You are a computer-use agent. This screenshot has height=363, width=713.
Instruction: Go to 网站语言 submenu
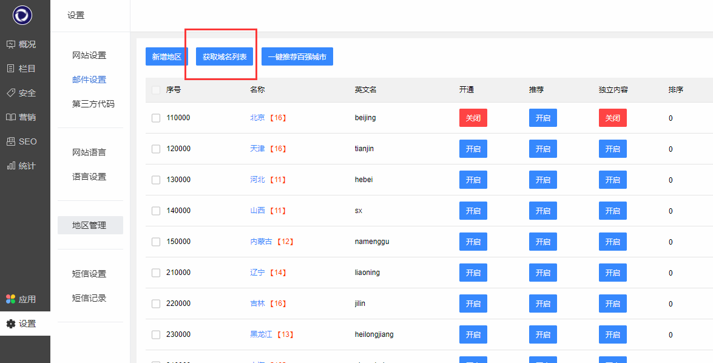(89, 152)
